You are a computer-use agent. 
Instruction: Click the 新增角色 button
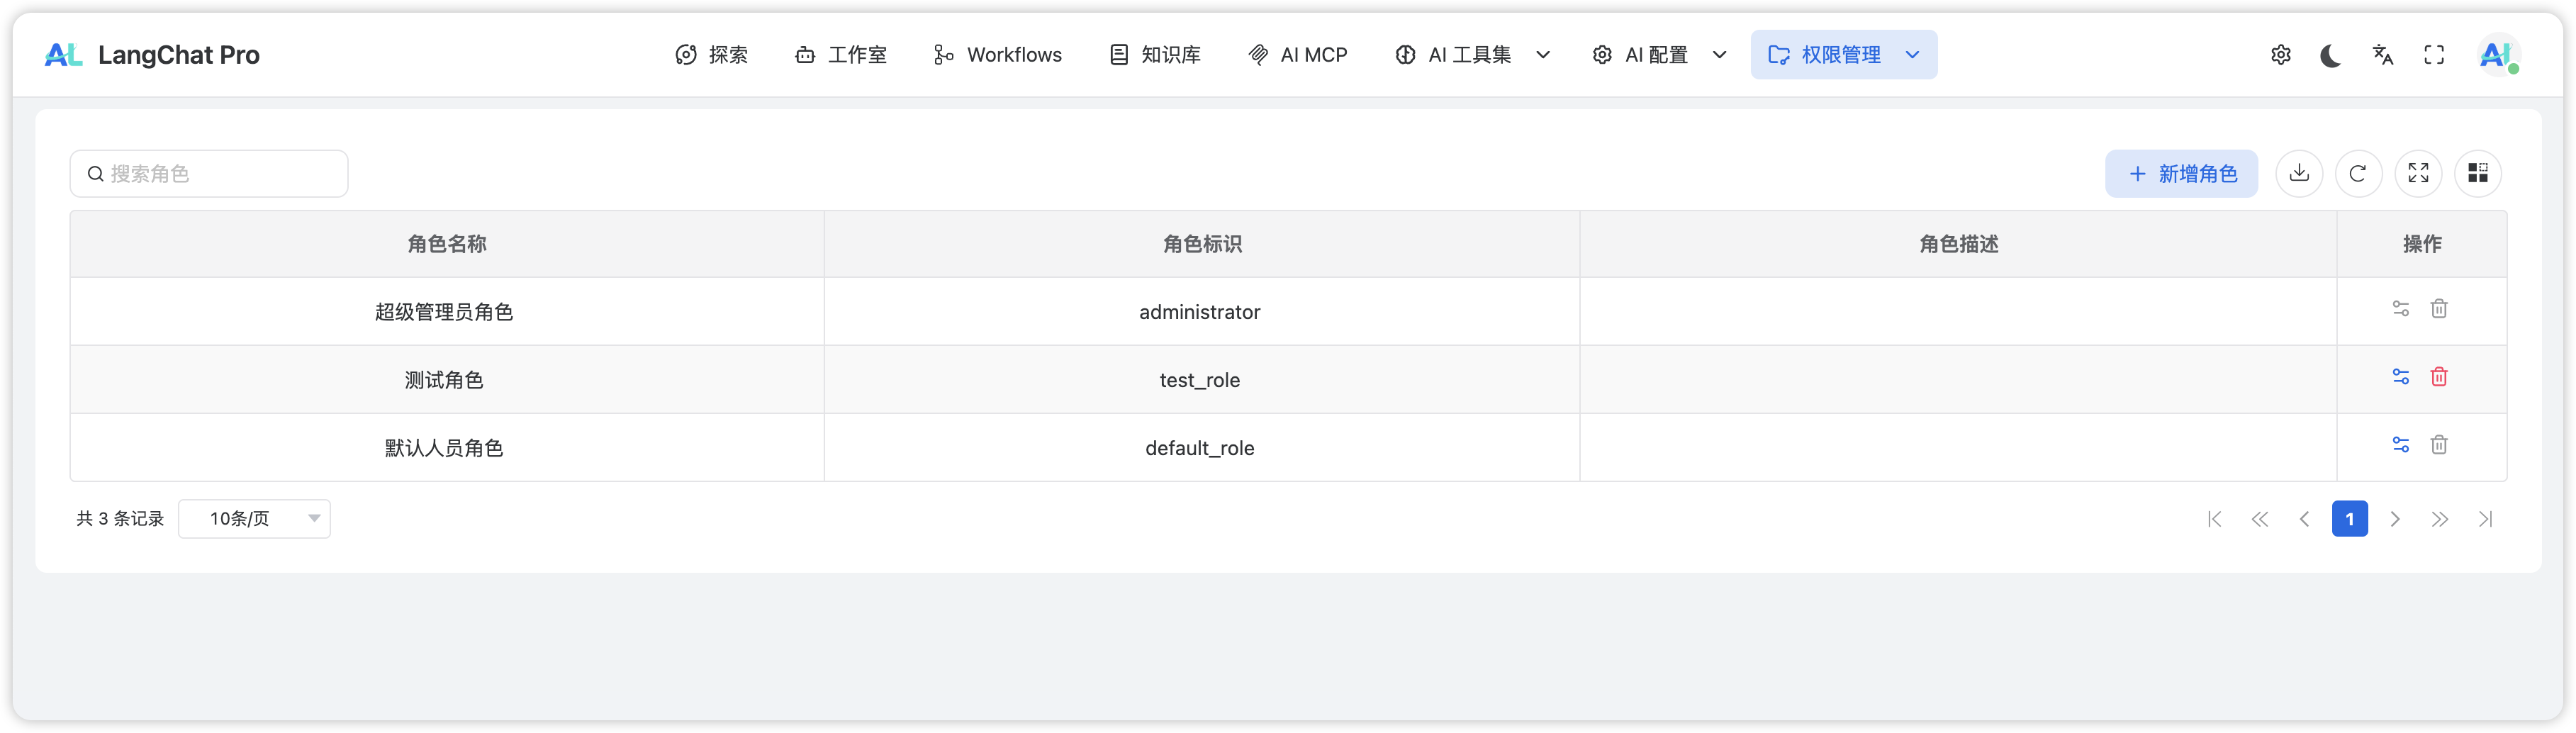point(2181,173)
